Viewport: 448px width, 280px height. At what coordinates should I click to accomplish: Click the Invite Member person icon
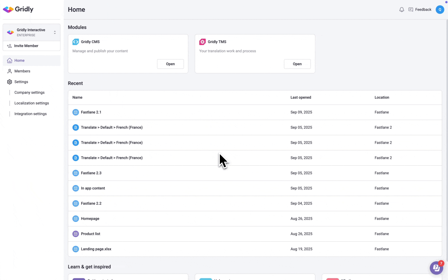coord(9,46)
